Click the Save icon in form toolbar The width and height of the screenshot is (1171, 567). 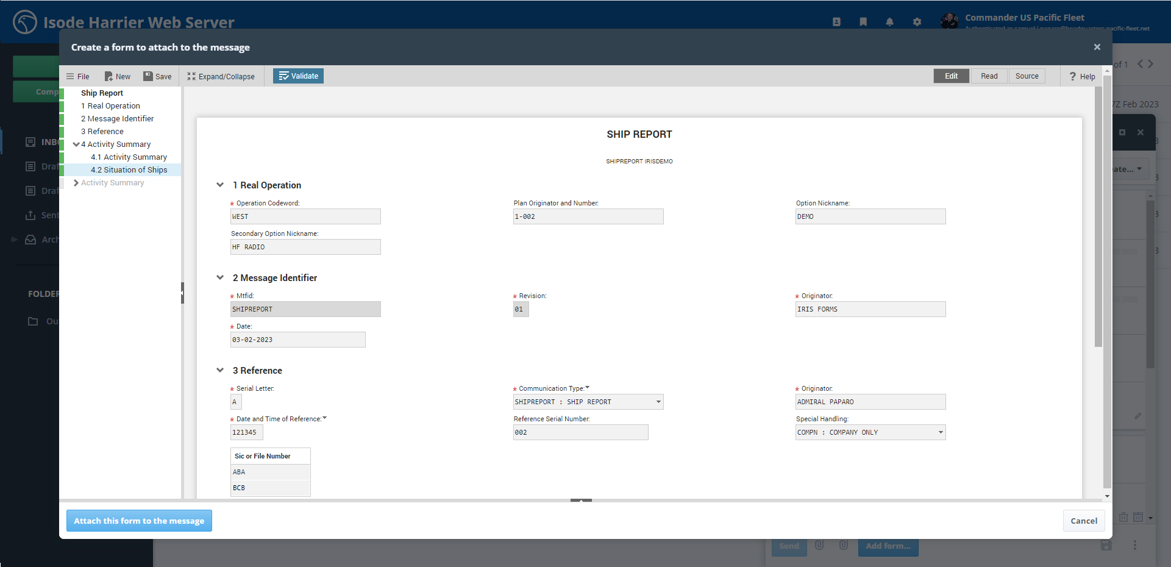148,76
